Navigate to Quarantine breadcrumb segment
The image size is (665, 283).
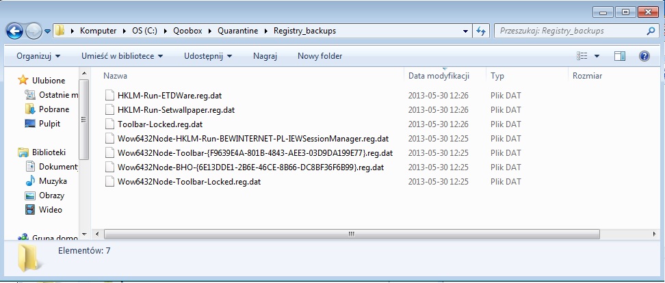[x=238, y=31]
